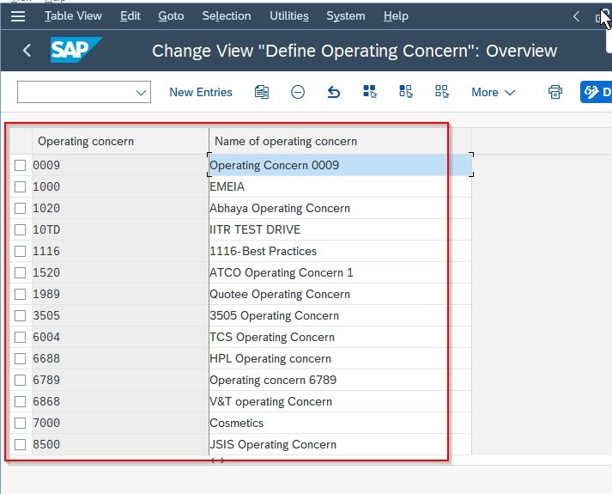612x494 pixels.
Task: Open the Table View menu
Action: click(x=73, y=16)
